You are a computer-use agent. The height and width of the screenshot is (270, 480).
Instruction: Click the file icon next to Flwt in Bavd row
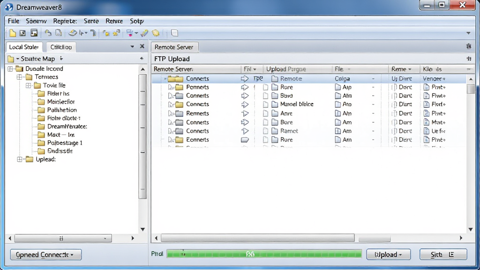pyautogui.click(x=427, y=96)
